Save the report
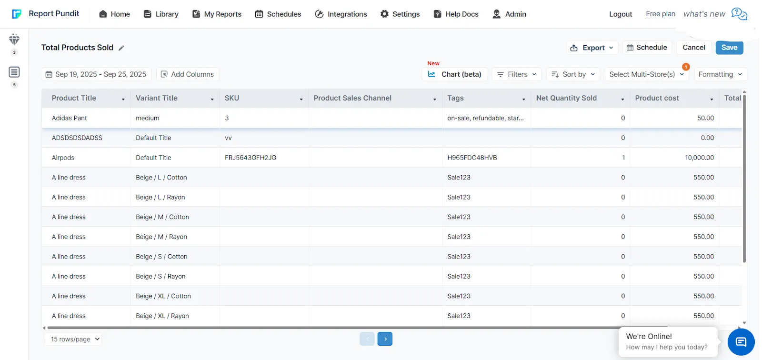Viewport: 762px width, 360px height. click(729, 48)
